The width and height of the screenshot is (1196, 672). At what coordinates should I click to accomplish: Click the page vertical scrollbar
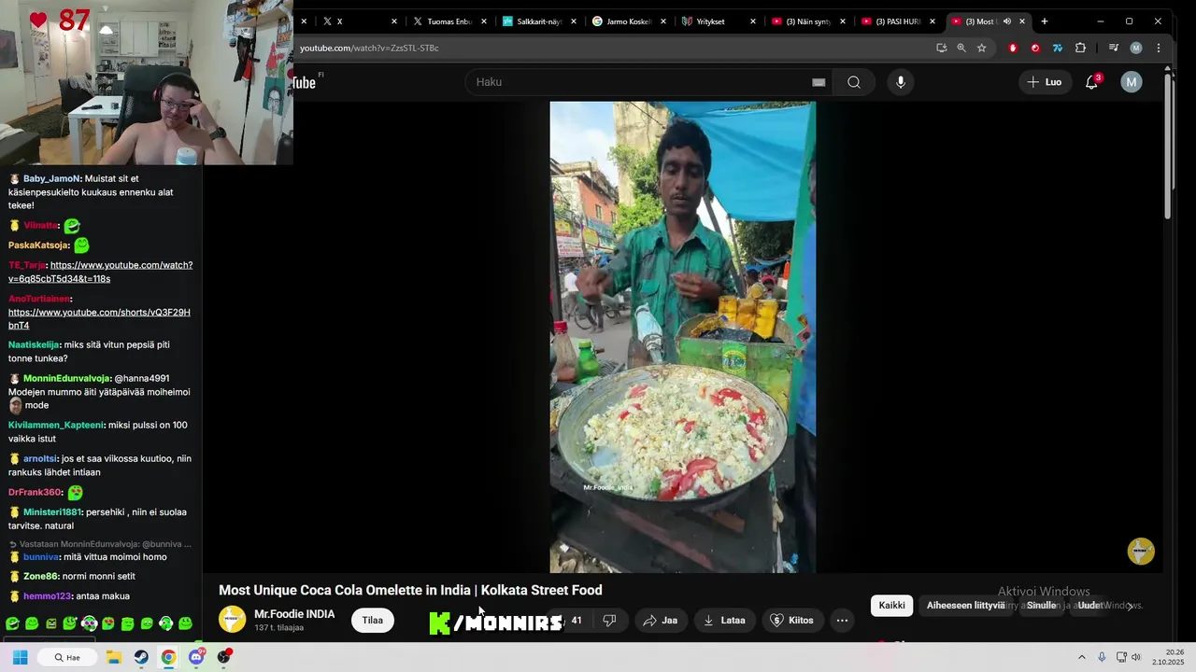point(1168,147)
